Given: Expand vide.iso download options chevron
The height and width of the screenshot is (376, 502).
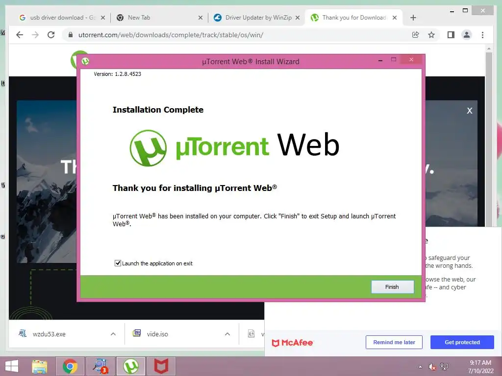Looking at the screenshot, I should pos(227,334).
